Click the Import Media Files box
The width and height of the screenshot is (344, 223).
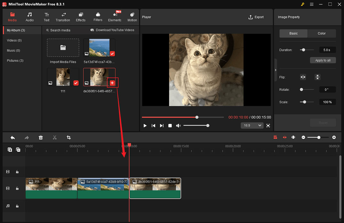pyautogui.click(x=63, y=48)
